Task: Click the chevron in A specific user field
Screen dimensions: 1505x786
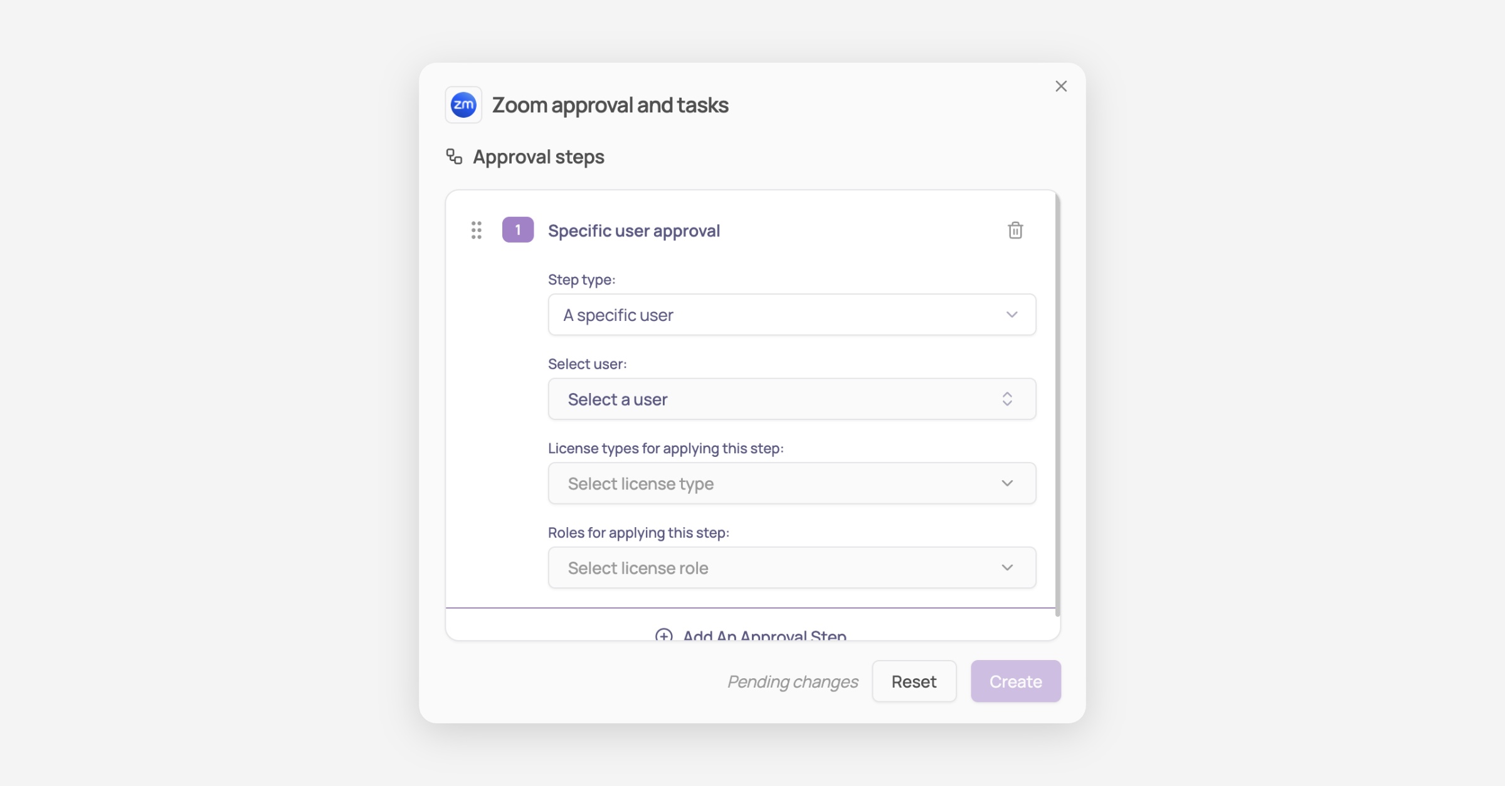Action: 1011,315
